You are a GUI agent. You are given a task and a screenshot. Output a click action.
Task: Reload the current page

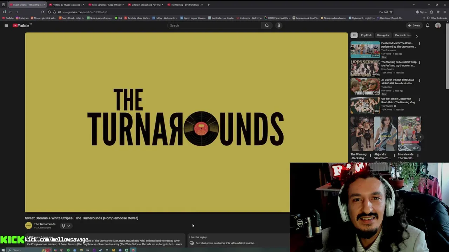click(43, 12)
